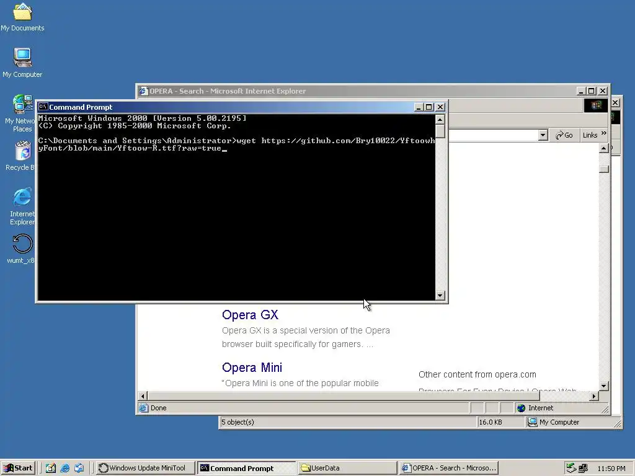Screen dimensions: 635x476
Task: Maximize the Command Prompt window
Action: pos(429,107)
